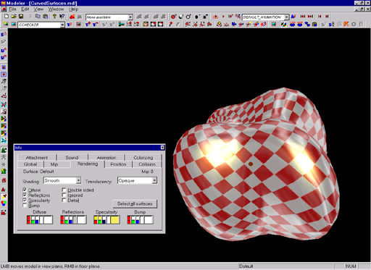Screen dimensions: 371x270
Task: Click the Cut scissors icon
Action: [30, 17]
